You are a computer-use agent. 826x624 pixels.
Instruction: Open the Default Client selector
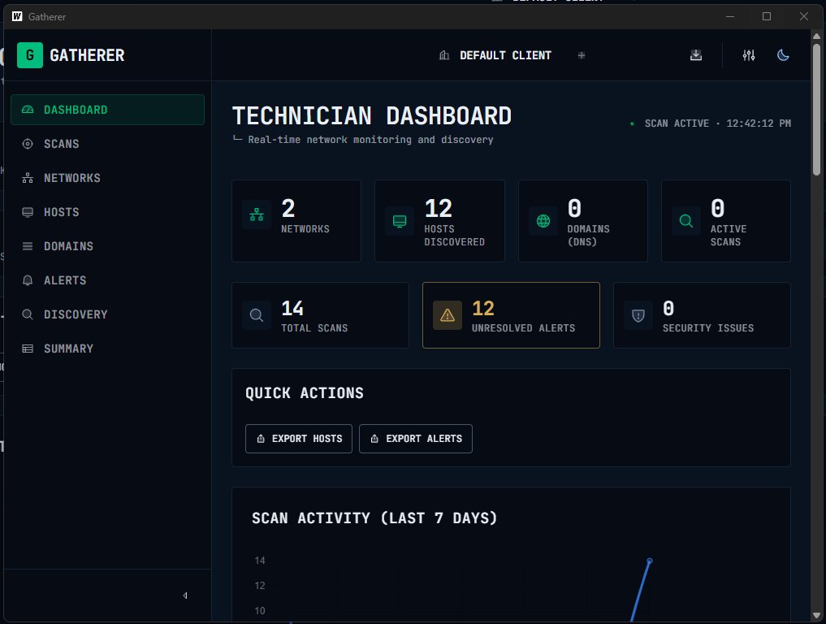(x=495, y=55)
